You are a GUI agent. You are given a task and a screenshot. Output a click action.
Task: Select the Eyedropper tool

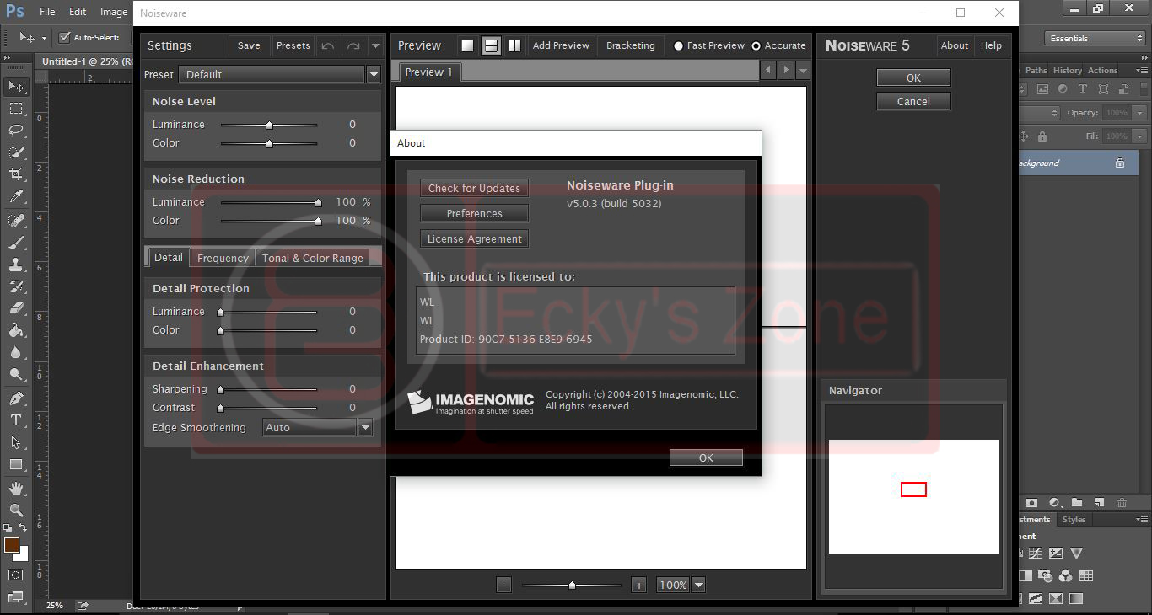pyautogui.click(x=16, y=196)
